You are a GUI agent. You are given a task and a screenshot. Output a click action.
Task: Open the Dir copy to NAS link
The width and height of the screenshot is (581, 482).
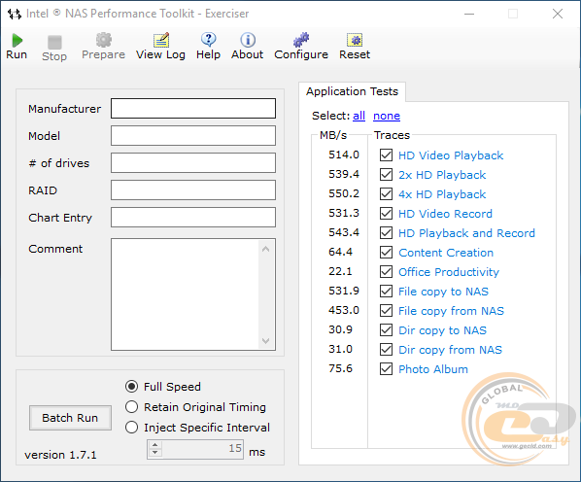click(442, 330)
